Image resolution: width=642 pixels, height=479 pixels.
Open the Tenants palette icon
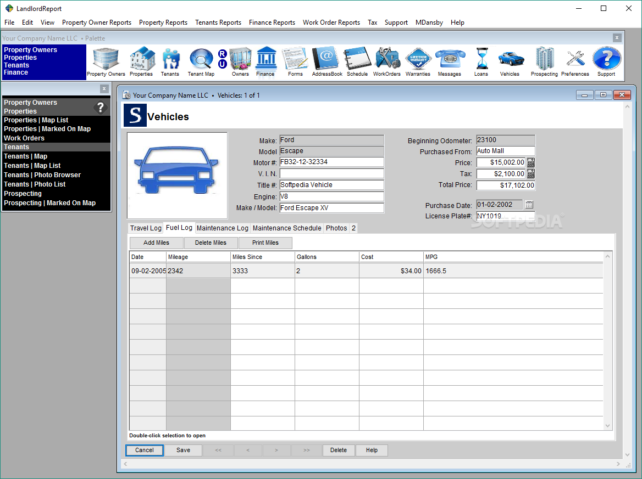[x=170, y=61]
